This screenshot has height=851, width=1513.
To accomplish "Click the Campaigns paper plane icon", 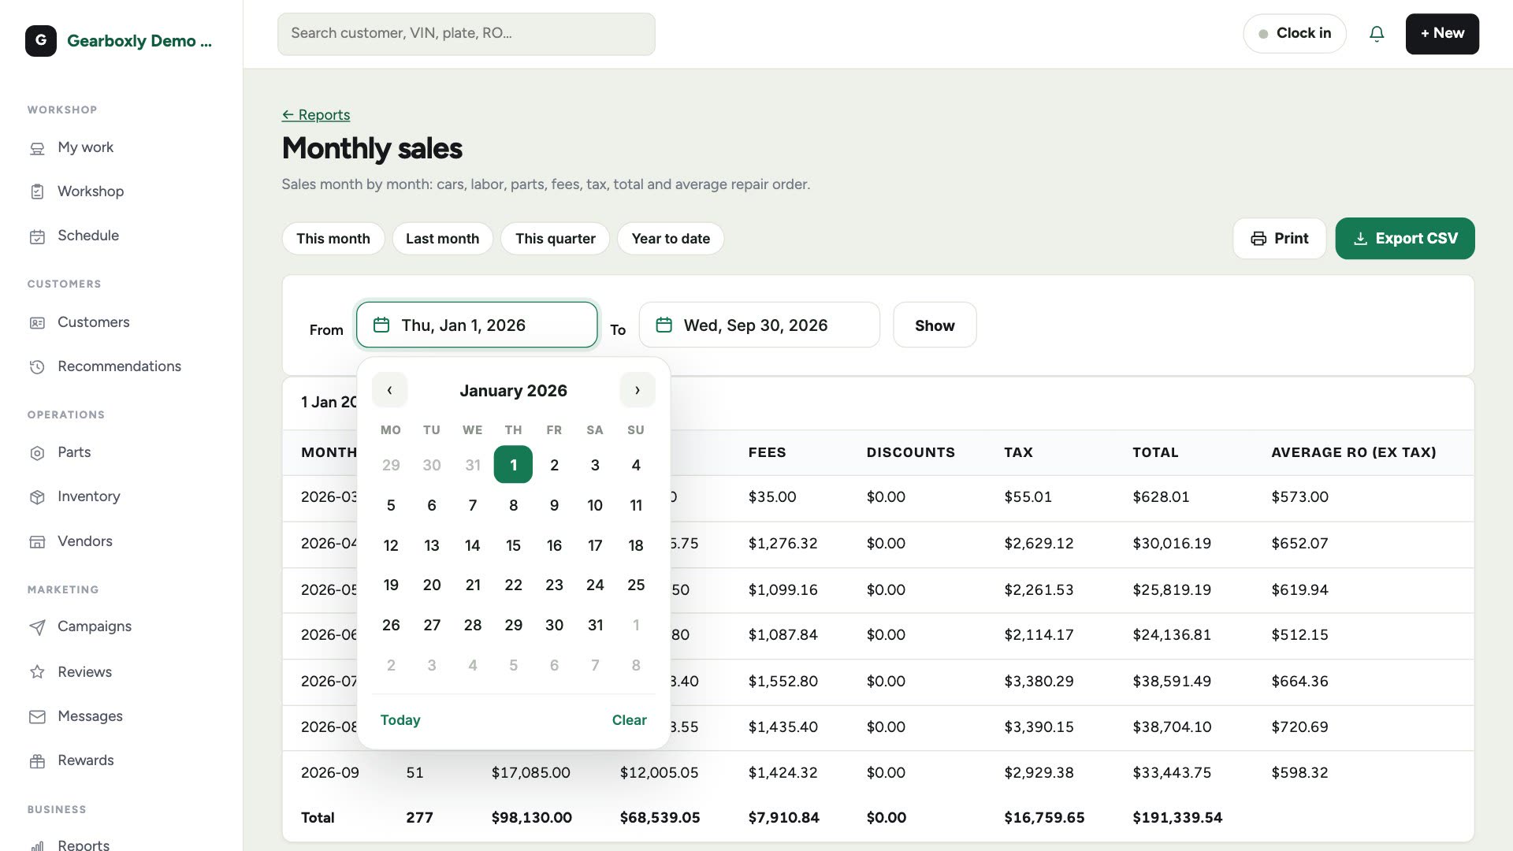I will pyautogui.click(x=37, y=627).
